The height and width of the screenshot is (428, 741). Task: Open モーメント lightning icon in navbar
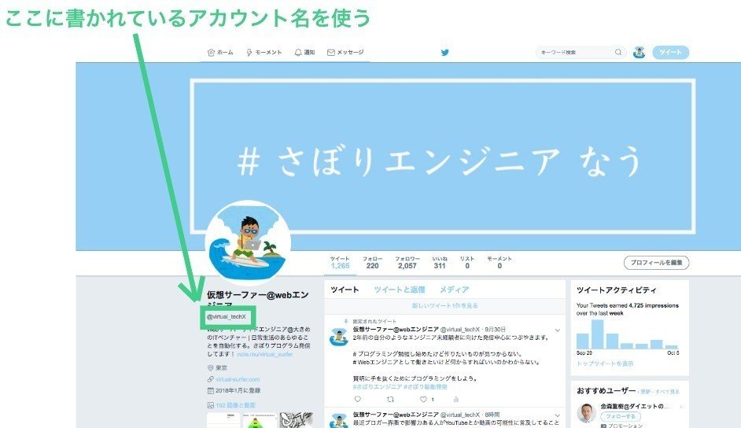coord(249,53)
